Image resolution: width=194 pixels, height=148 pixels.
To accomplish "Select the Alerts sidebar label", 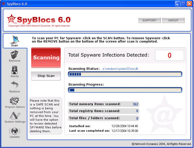I will [15, 76].
